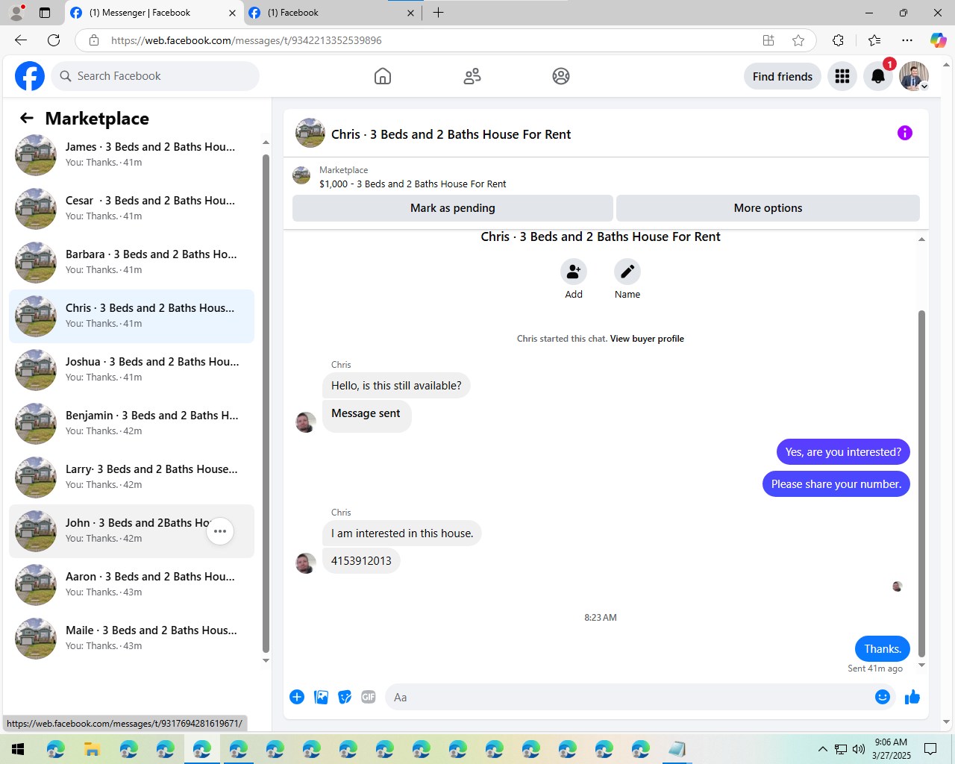The width and height of the screenshot is (955, 764).
Task: Open Edge Settings and more menu
Action: (x=907, y=40)
